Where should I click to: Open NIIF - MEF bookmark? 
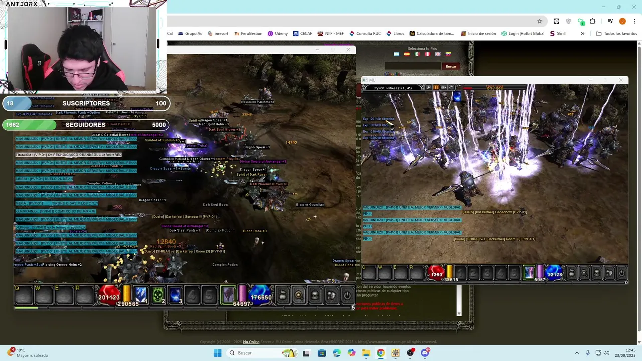point(331,34)
